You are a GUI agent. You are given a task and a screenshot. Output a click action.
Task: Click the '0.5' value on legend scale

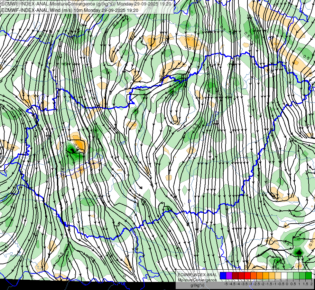point(293,284)
